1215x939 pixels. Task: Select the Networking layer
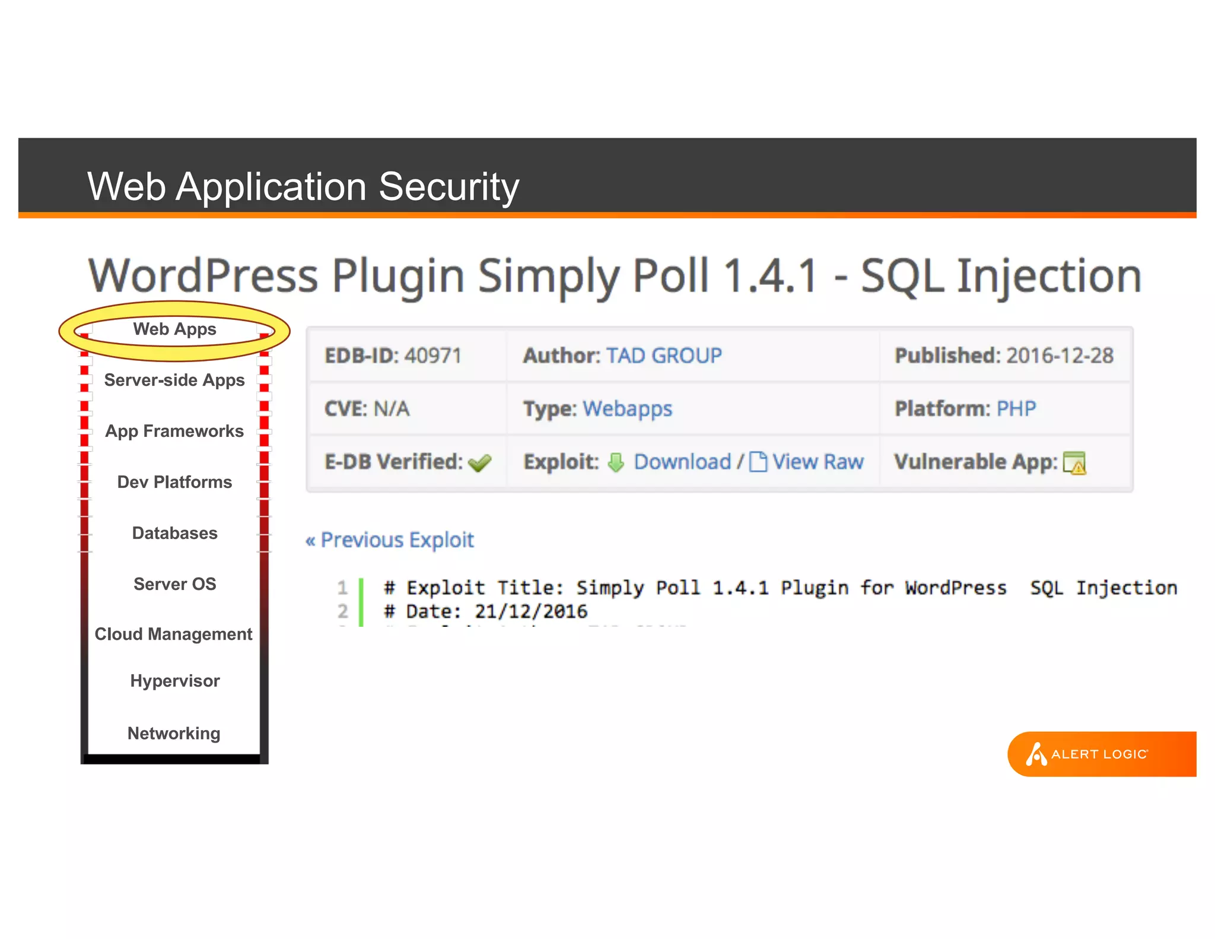pos(174,734)
